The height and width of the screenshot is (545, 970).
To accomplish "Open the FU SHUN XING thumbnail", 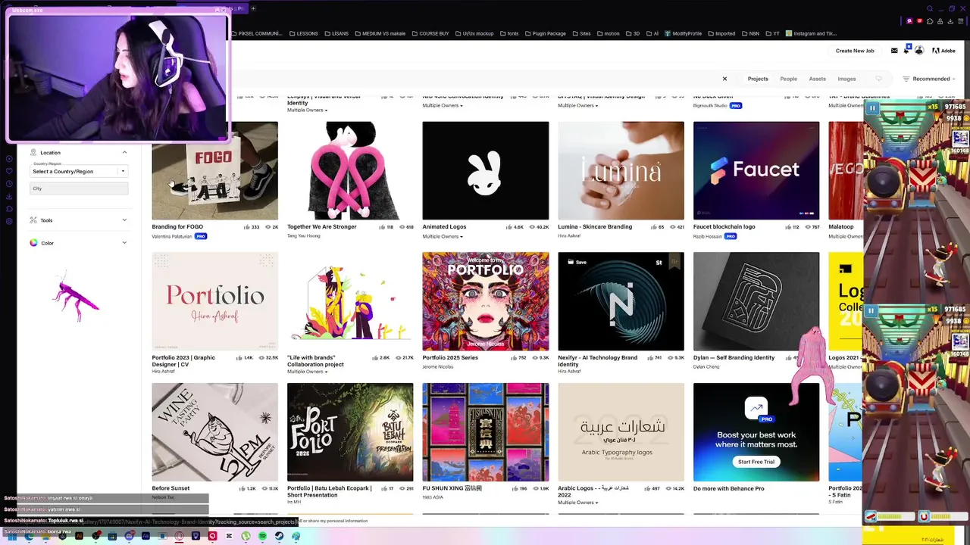I will click(x=486, y=432).
